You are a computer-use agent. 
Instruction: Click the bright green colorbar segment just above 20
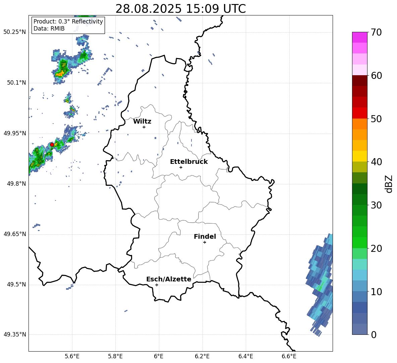click(x=359, y=242)
